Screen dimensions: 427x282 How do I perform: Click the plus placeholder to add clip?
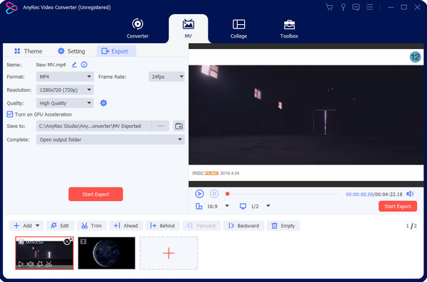coord(169,253)
